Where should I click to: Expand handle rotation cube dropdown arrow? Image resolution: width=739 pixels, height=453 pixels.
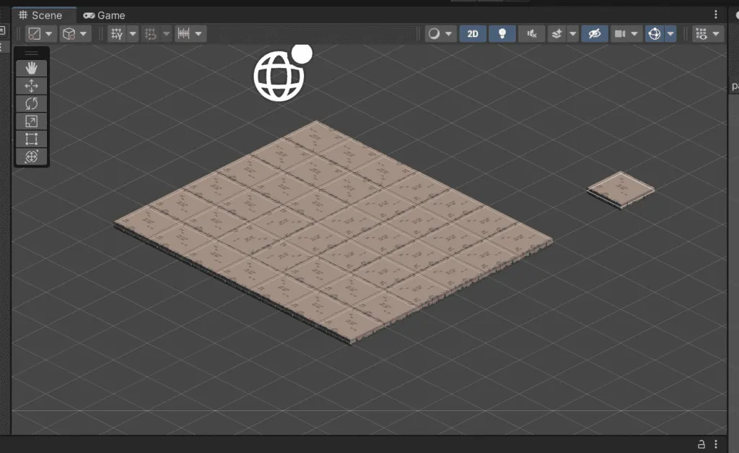(84, 34)
